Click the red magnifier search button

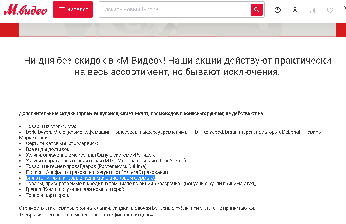tap(257, 10)
